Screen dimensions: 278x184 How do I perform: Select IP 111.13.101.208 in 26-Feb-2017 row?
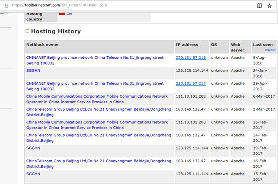tap(191, 122)
